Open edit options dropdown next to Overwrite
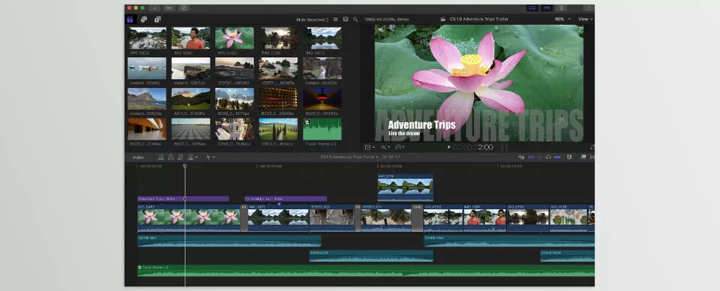This screenshot has width=720, height=291. click(x=196, y=157)
